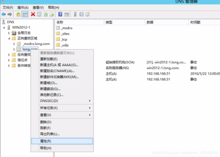This screenshot has width=220, height=157.
Task: Click the new record toolbar icon
Action: (88, 14)
